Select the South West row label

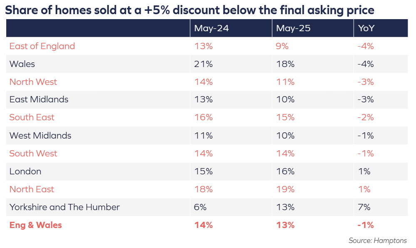(x=33, y=153)
